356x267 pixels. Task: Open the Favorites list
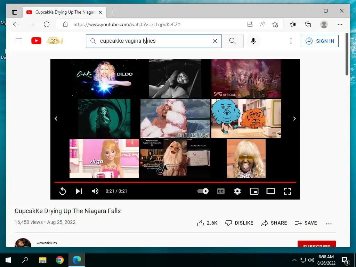pos(293,24)
